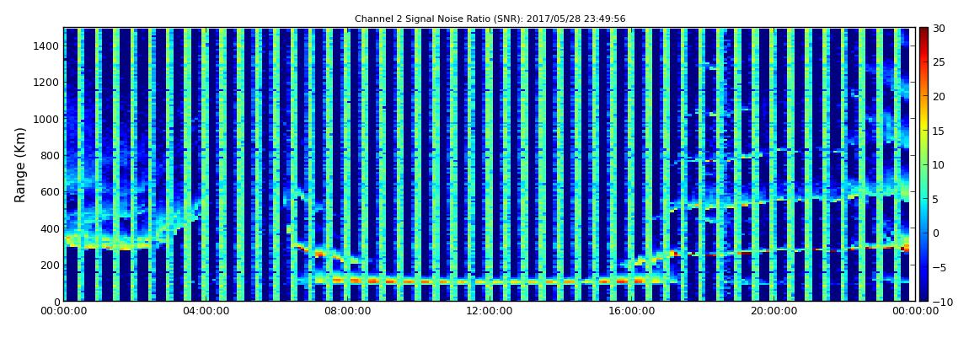Click the dark red top of colorbar
The width and height of the screenshot is (969, 343).
923,32
